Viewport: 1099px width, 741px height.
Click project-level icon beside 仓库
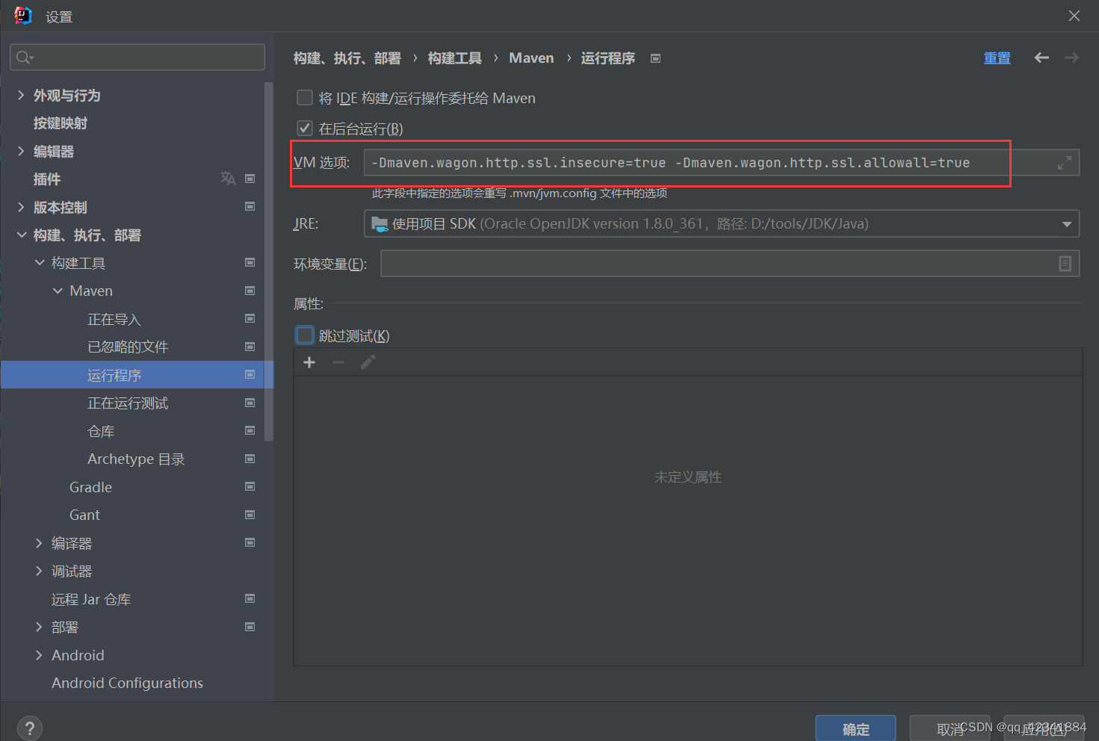point(250,430)
